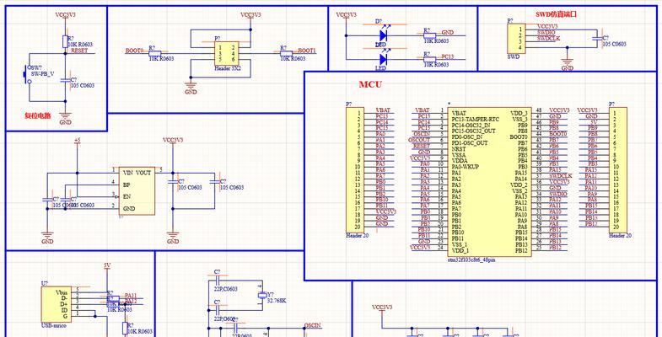
Task: Click the GND pin label inside regulator
Action: coord(129,209)
